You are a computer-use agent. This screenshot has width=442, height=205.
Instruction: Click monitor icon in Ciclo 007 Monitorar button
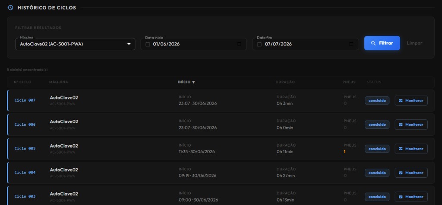401,100
